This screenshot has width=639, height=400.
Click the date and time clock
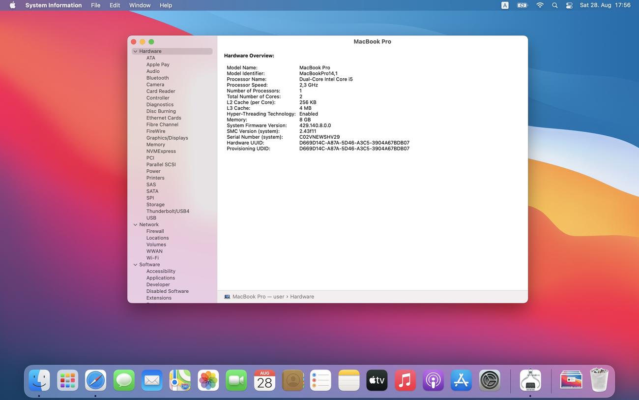point(605,5)
